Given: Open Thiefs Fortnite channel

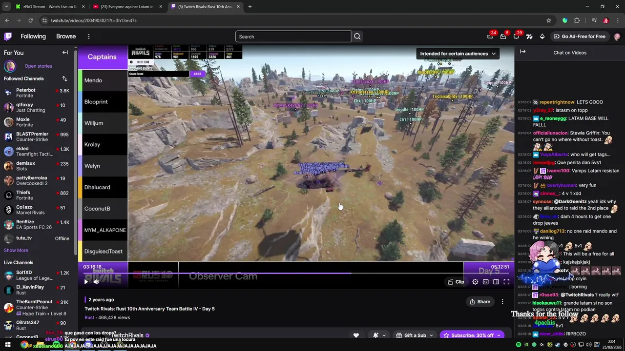Looking at the screenshot, I should click(39, 195).
